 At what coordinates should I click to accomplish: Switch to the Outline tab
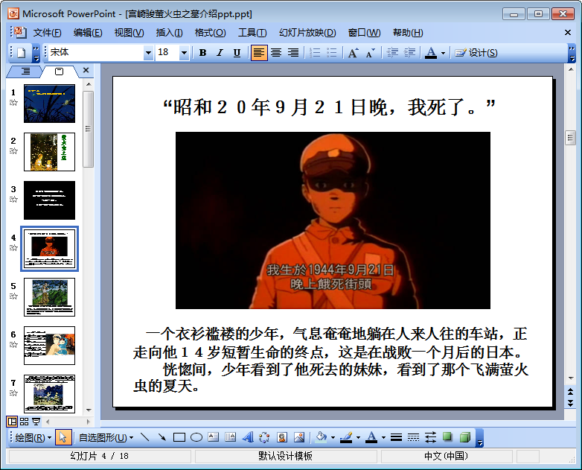click(25, 72)
